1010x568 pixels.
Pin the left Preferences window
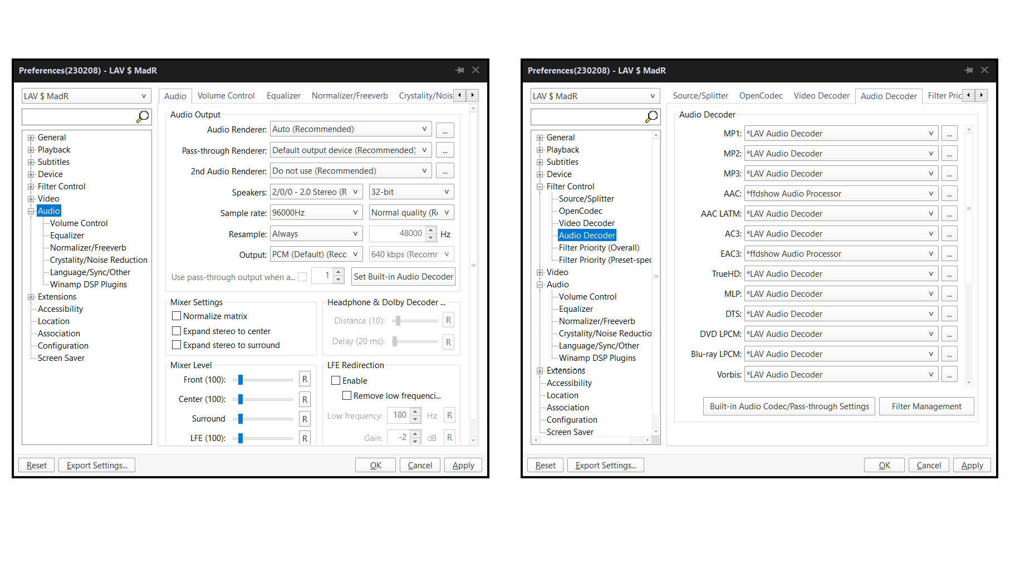(460, 70)
